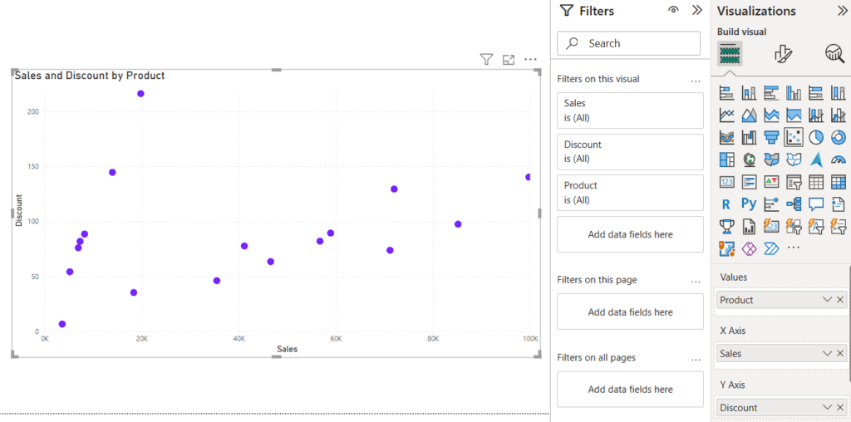
Task: Select the donut chart visual
Action: [839, 137]
